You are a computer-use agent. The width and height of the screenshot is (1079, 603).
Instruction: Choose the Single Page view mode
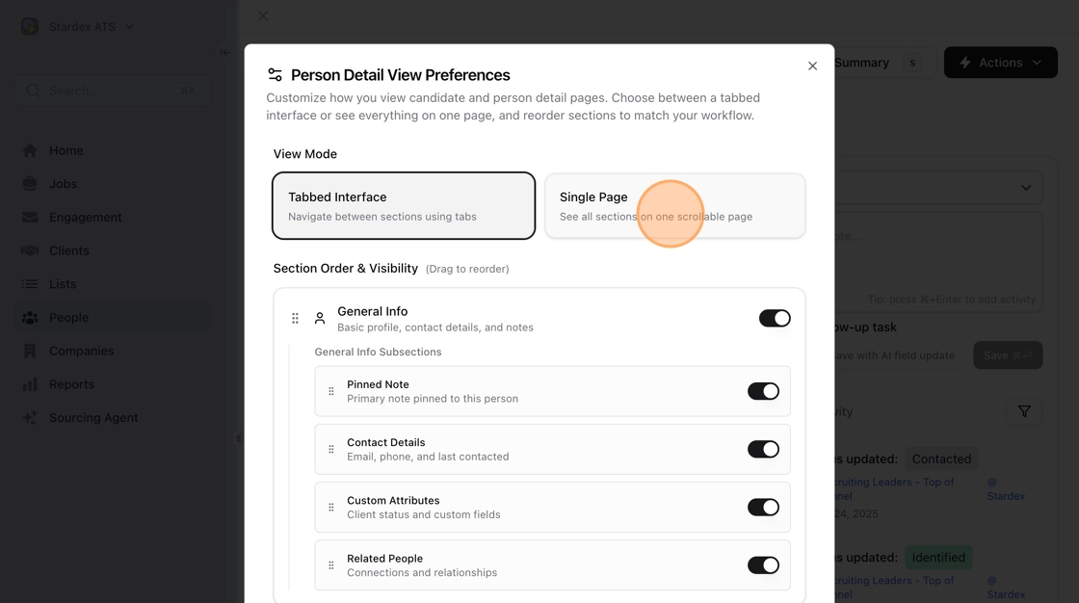tap(674, 205)
